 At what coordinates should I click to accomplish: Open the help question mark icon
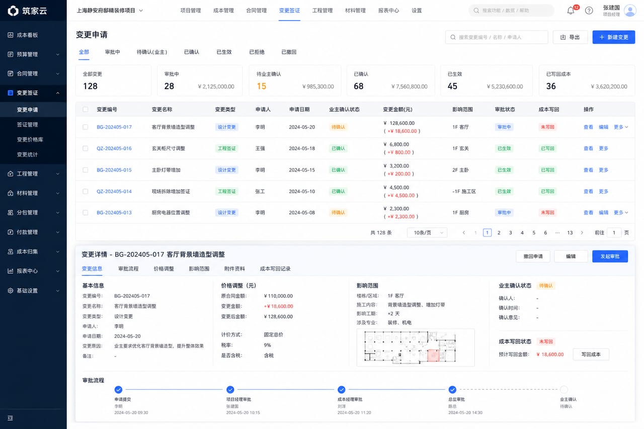(589, 11)
